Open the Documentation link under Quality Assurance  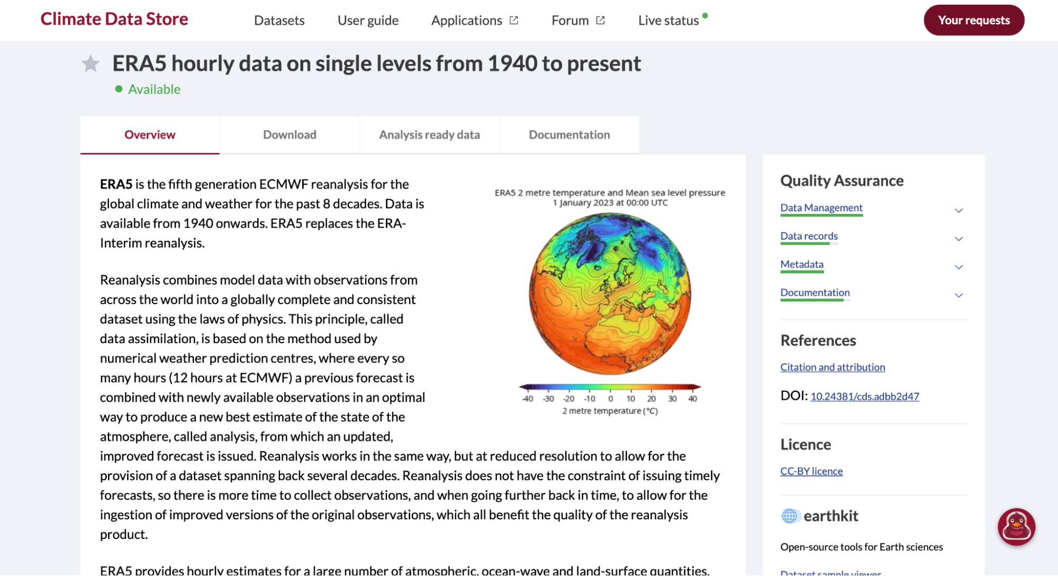click(815, 292)
